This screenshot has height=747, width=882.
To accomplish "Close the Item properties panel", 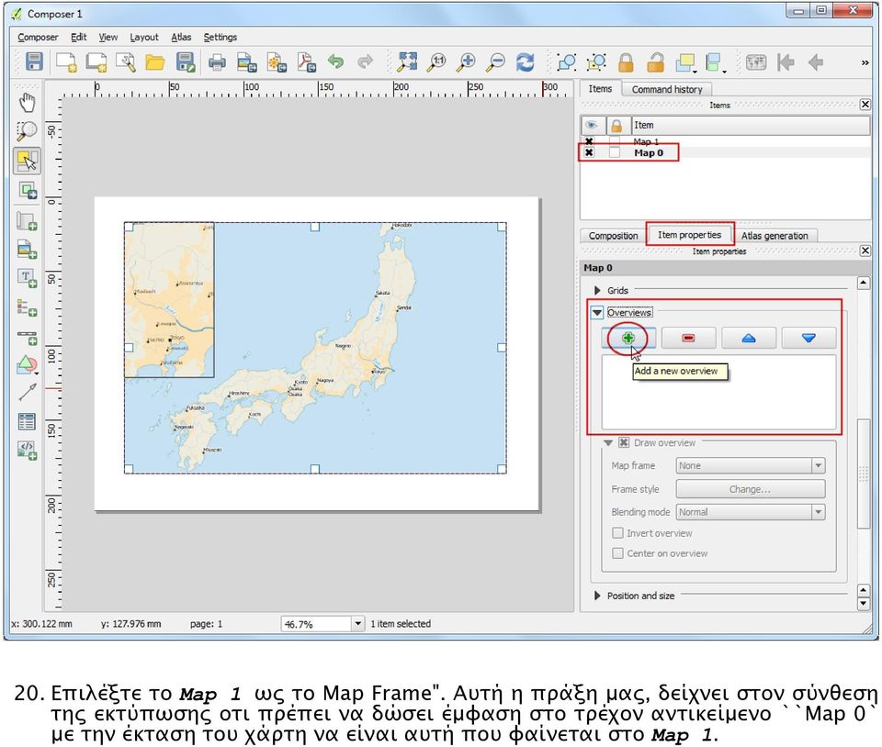I will click(x=865, y=251).
